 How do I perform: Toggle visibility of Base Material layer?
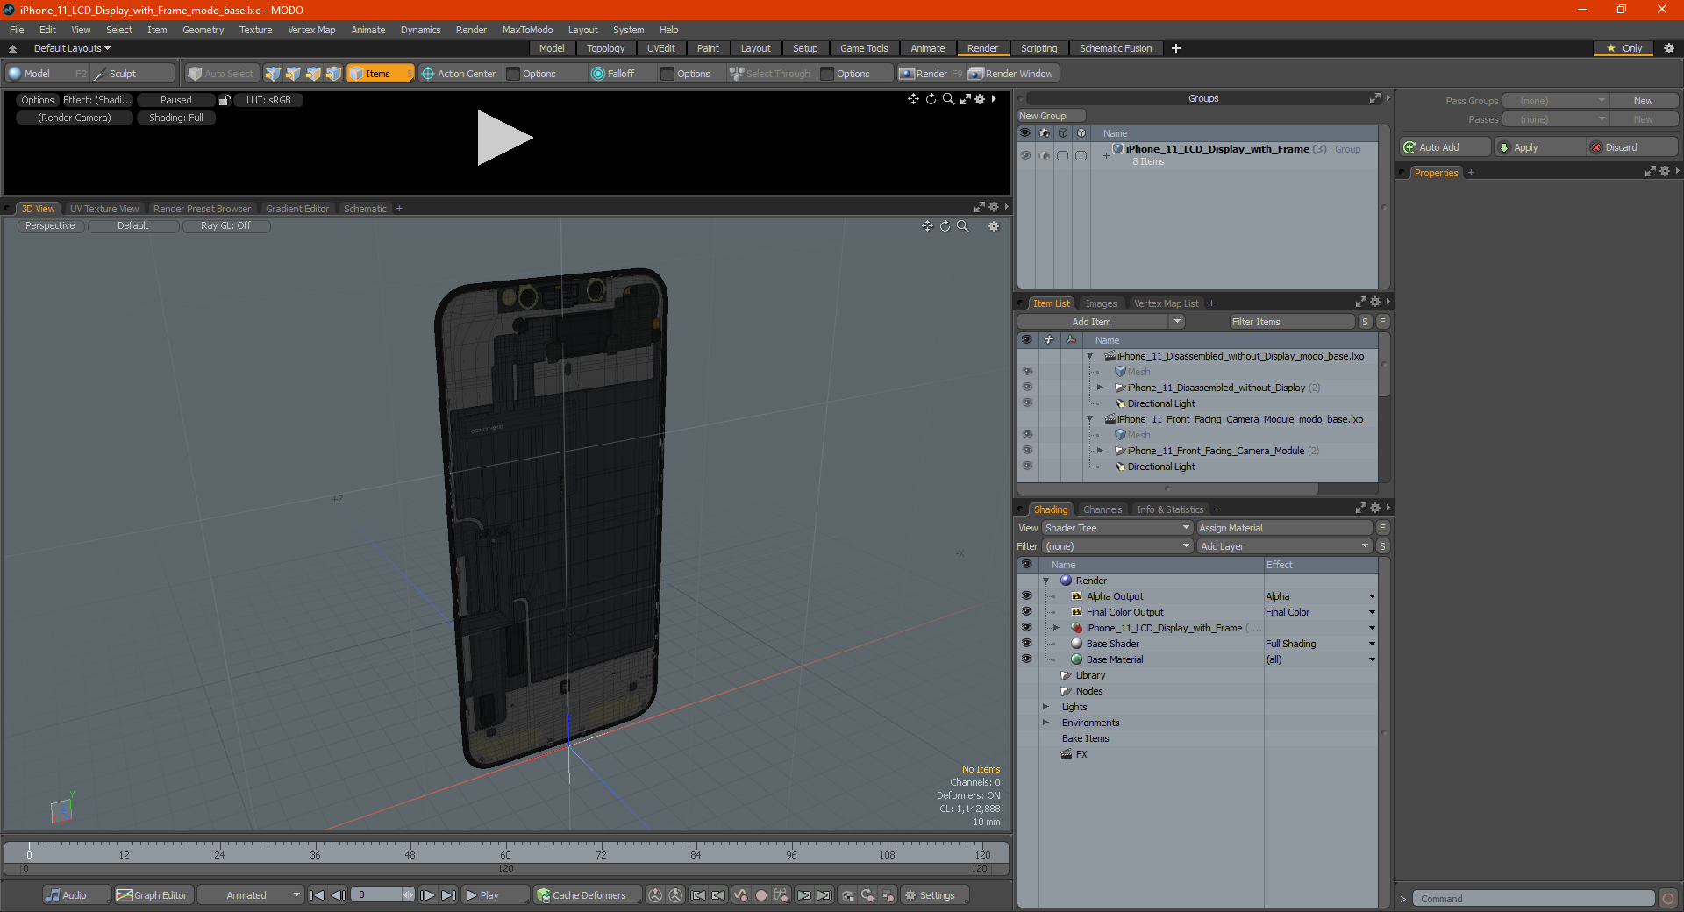coord(1026,659)
